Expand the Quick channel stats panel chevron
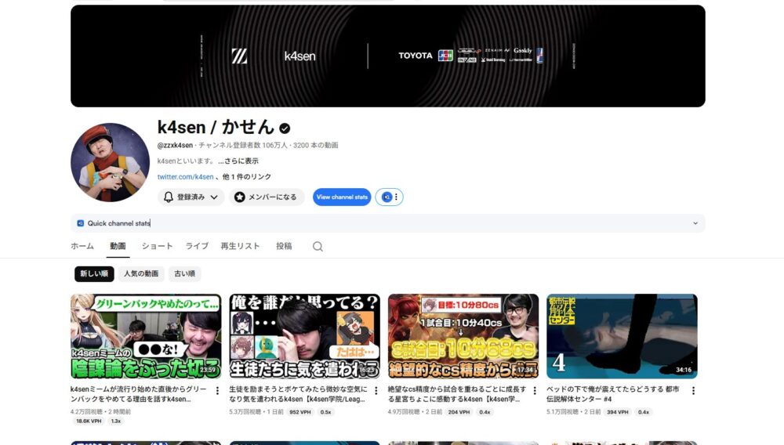784x445 pixels. tap(695, 223)
